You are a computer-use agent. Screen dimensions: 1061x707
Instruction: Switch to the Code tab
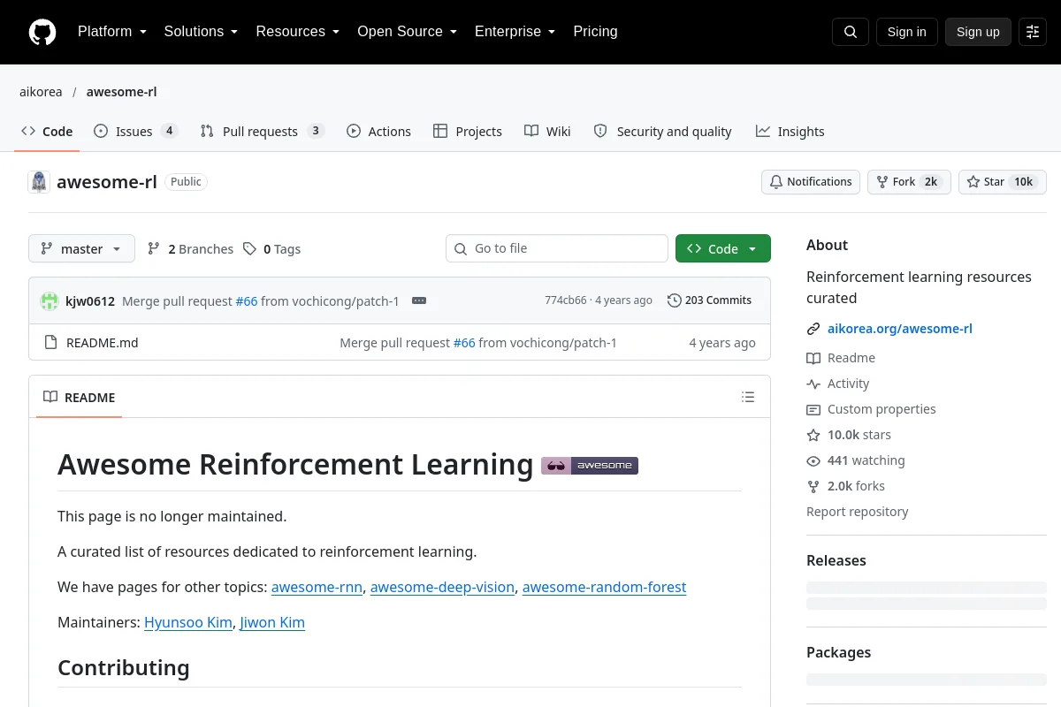47,132
